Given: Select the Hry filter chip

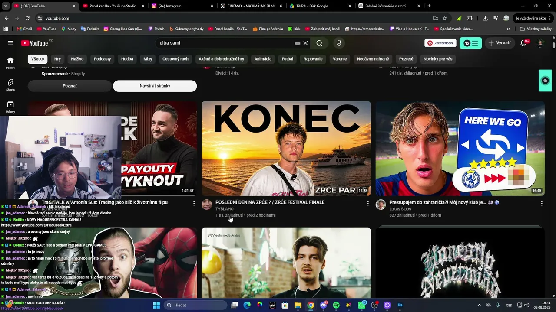Looking at the screenshot, I should [57, 59].
